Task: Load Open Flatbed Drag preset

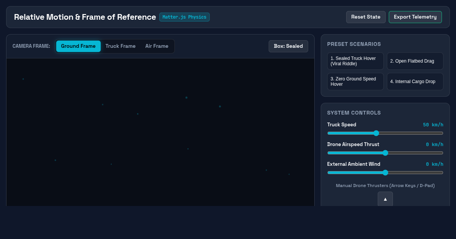Action: 415,61
